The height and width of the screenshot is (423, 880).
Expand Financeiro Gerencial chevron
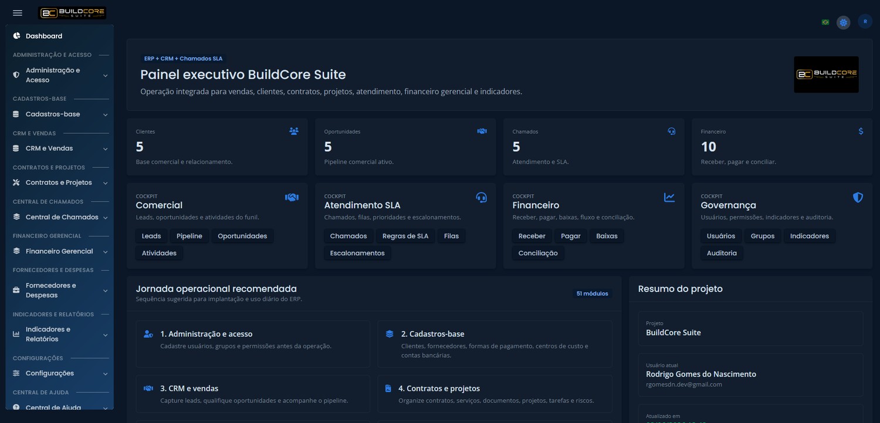[x=105, y=252]
